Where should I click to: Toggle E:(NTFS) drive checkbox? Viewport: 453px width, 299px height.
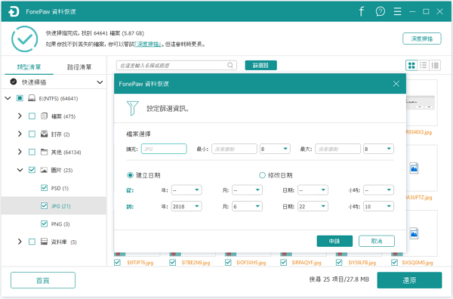[20, 98]
